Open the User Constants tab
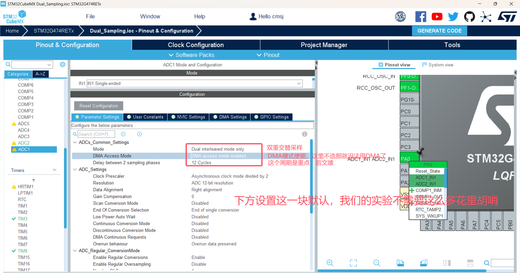Image resolution: width=520 pixels, height=276 pixels. [x=145, y=117]
